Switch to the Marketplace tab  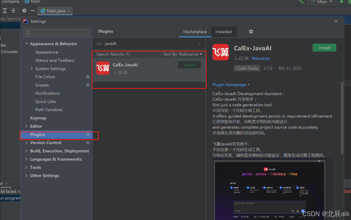[x=195, y=32]
